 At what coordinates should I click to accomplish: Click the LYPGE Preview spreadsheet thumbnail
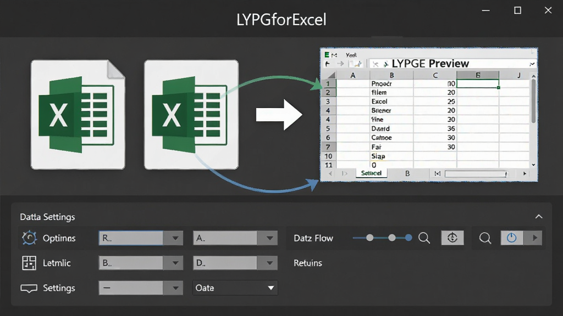[x=429, y=115]
